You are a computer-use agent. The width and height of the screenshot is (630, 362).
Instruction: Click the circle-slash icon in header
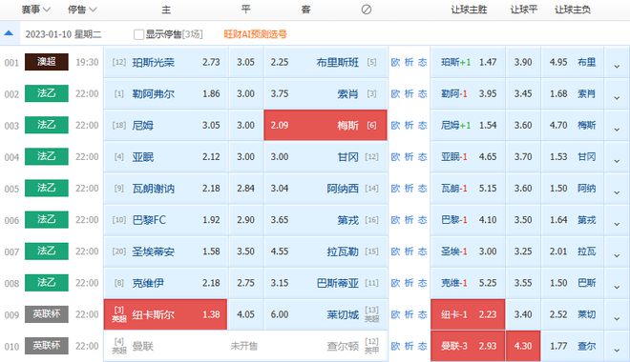coord(366,10)
